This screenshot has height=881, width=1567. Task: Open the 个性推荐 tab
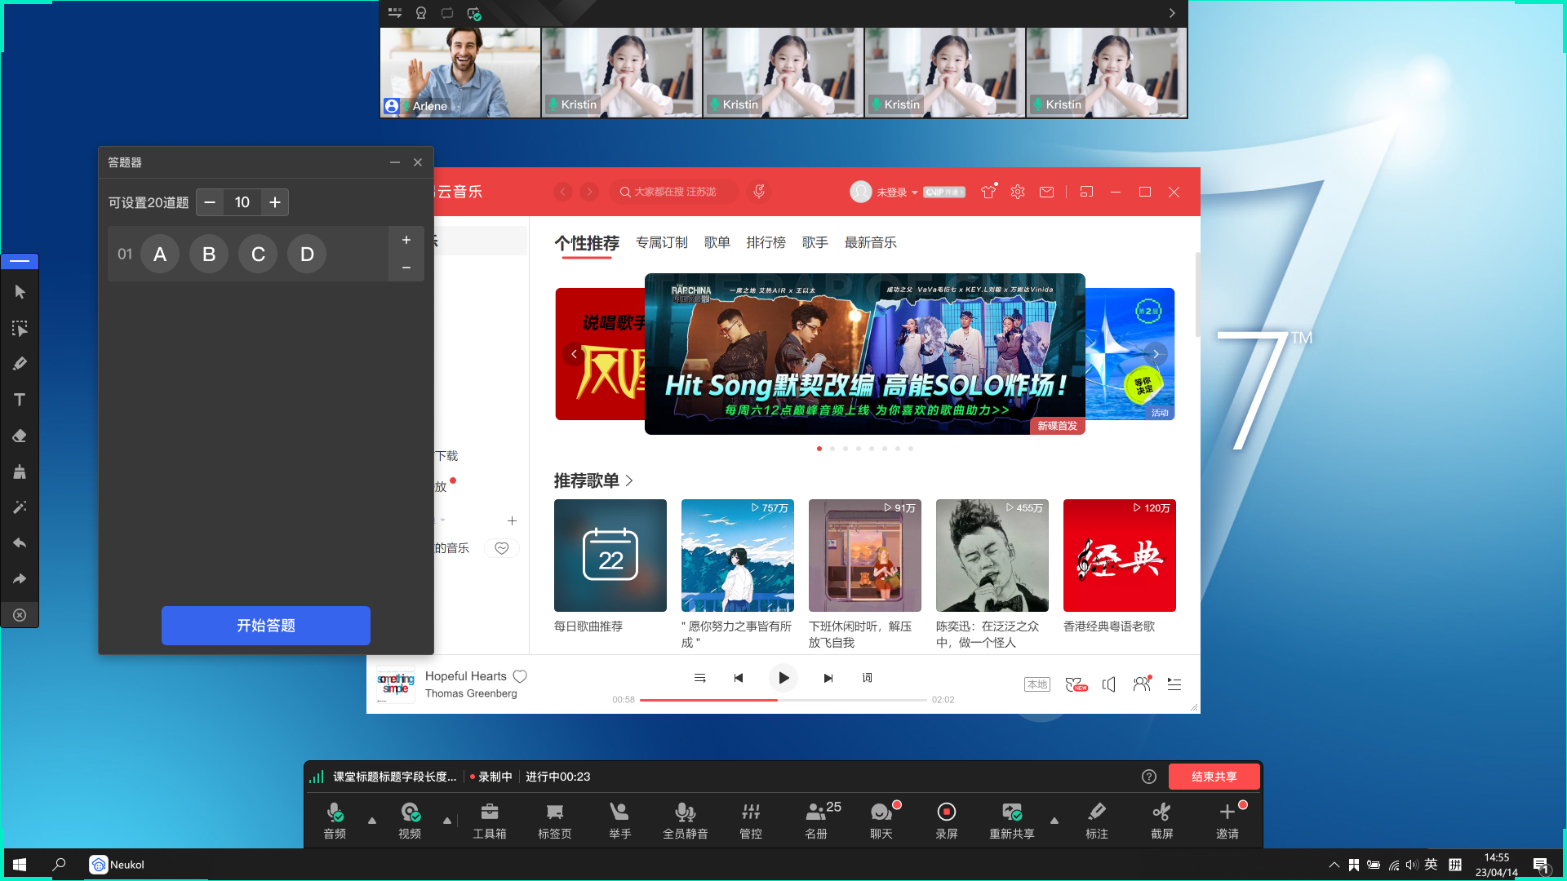click(587, 243)
